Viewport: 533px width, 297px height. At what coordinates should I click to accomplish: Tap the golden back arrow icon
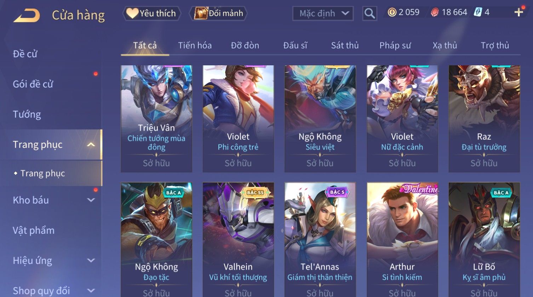pos(27,16)
